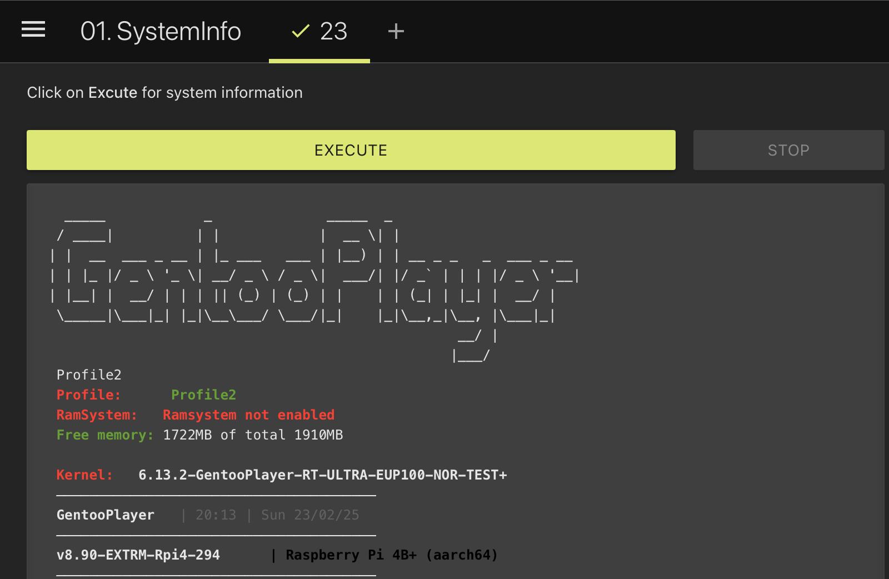
Task: Switch to the tab labeled 23
Action: click(319, 31)
